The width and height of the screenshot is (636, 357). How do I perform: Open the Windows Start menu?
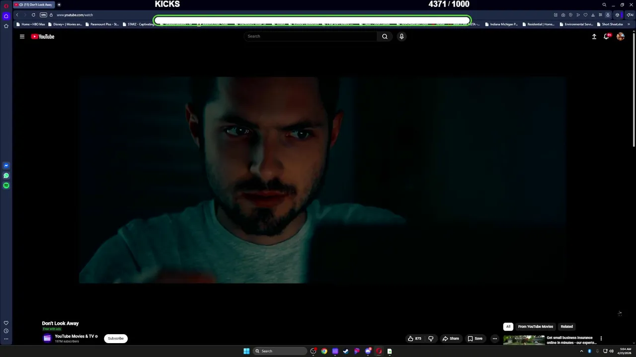pos(246,351)
